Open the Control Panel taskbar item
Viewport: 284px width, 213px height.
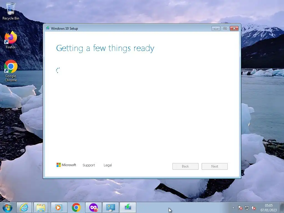(110, 207)
